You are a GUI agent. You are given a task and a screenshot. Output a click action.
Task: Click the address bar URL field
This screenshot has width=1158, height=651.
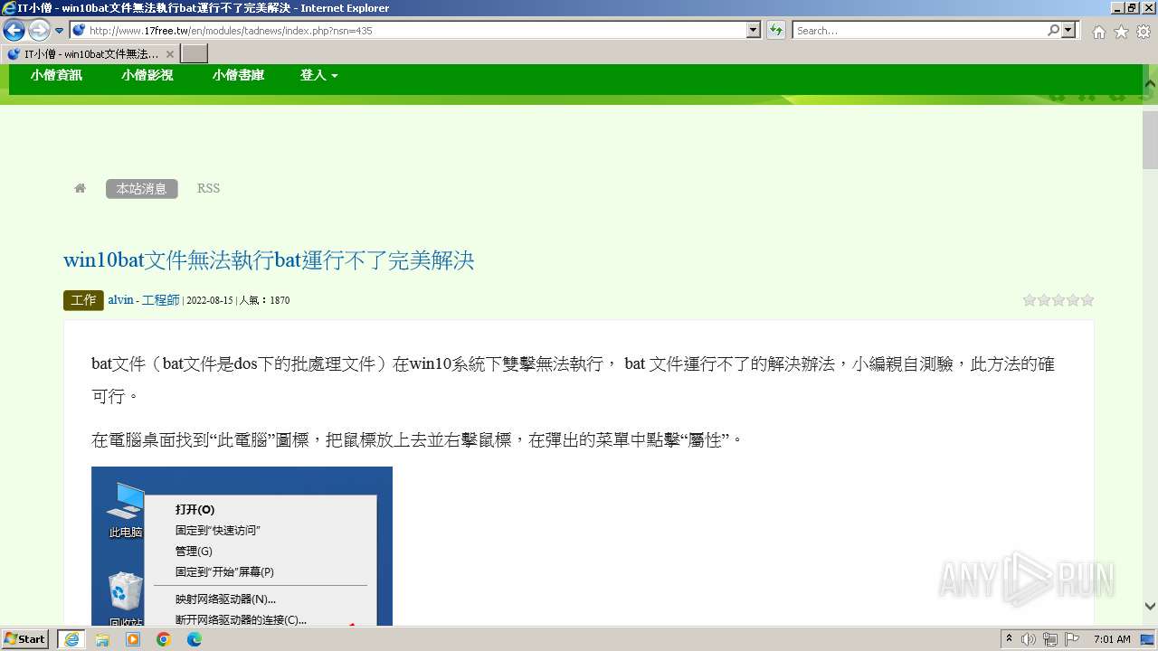409,30
